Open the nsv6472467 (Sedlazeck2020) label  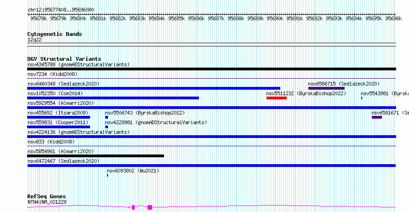tap(63, 161)
